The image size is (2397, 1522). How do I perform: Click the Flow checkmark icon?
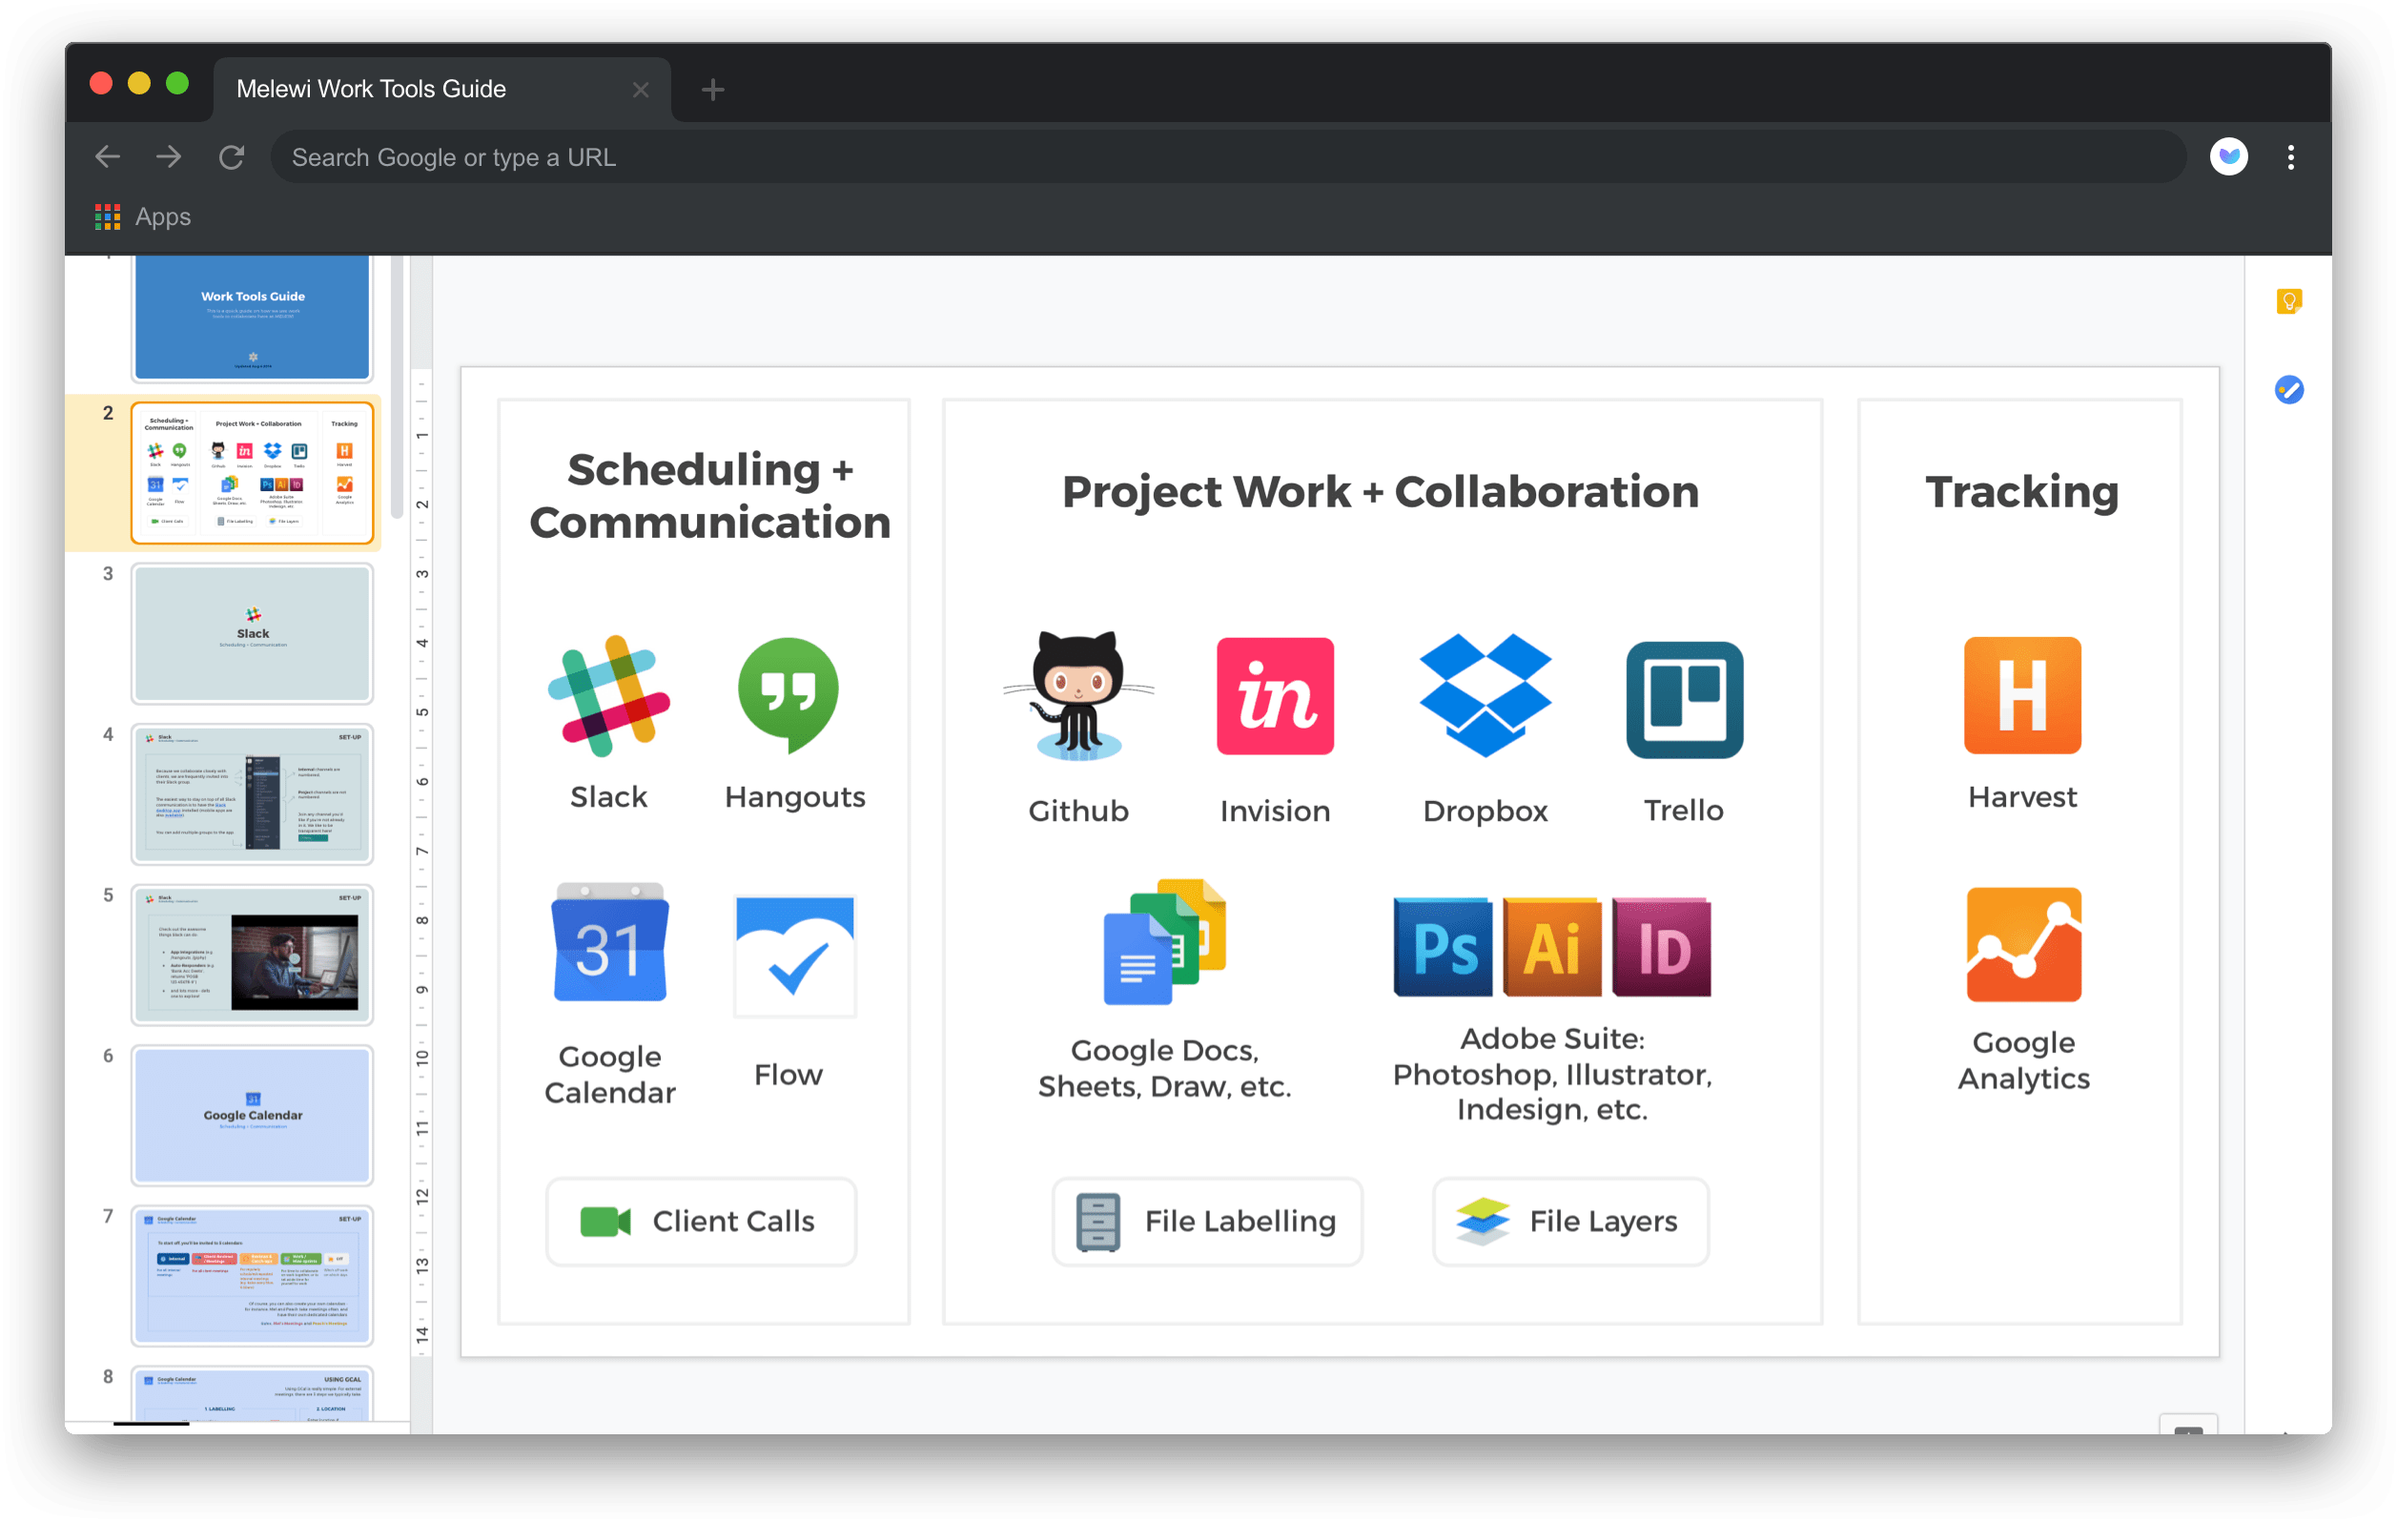(793, 956)
